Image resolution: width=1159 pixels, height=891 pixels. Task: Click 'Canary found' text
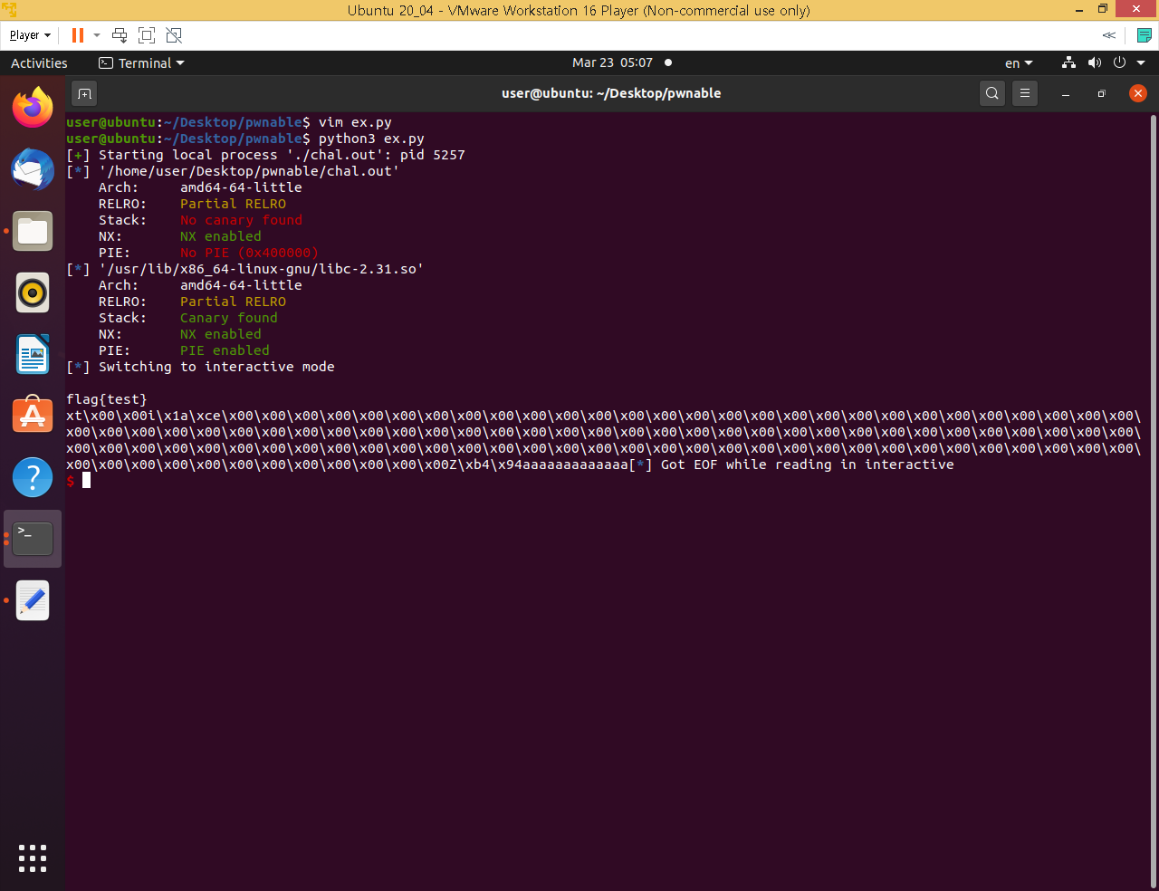(229, 318)
